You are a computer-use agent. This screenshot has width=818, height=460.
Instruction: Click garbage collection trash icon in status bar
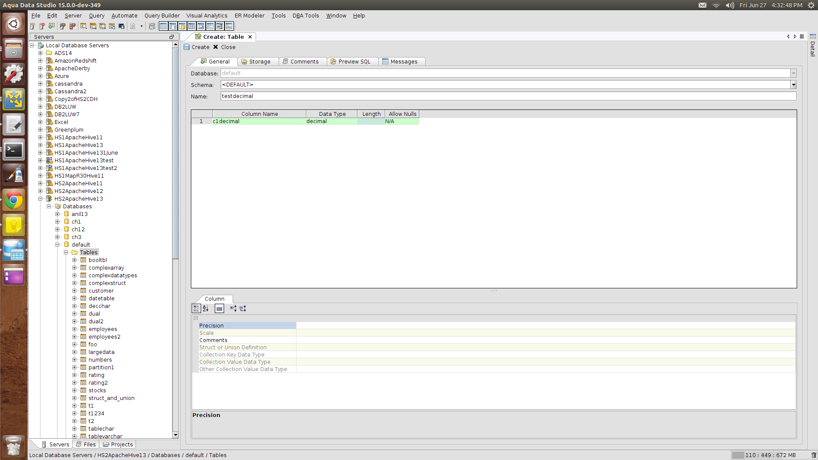click(813, 455)
